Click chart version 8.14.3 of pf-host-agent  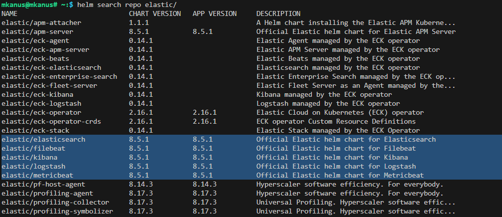click(x=141, y=184)
